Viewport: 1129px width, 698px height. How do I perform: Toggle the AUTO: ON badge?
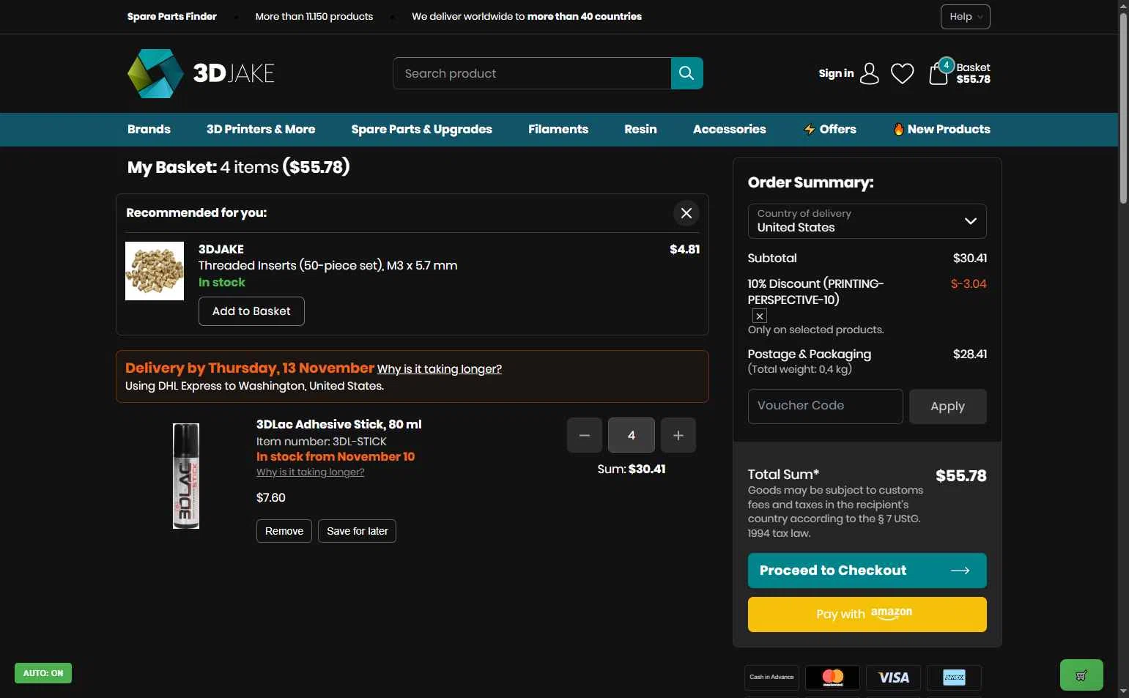pos(43,673)
